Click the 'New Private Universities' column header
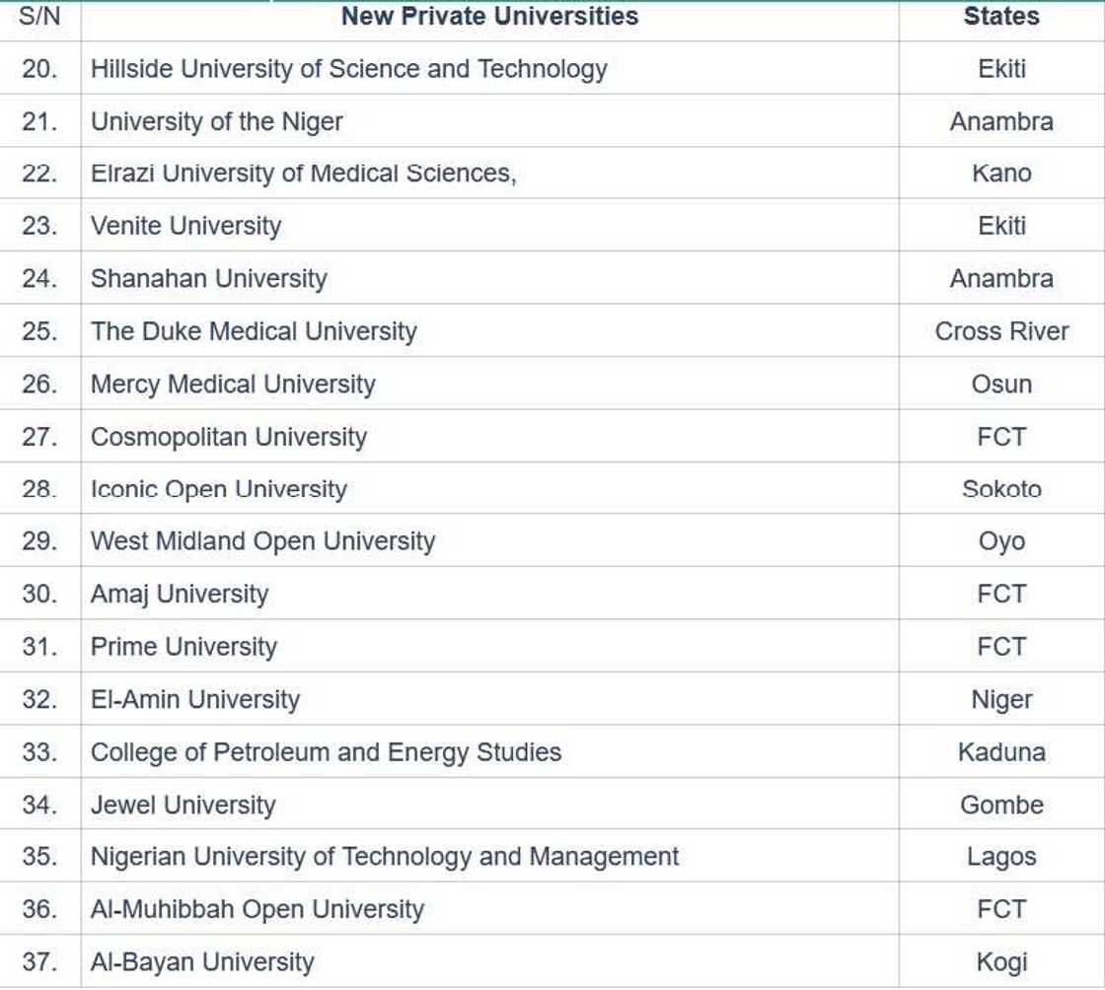This screenshot has height=990, width=1105. point(489,17)
